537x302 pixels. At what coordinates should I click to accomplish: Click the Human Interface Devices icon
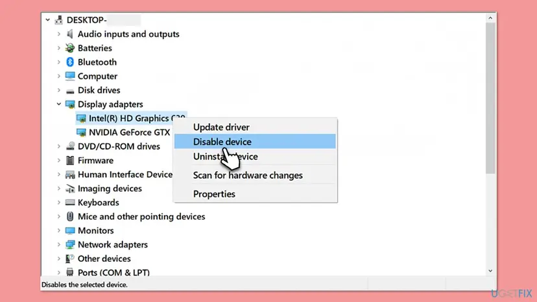(x=70, y=174)
